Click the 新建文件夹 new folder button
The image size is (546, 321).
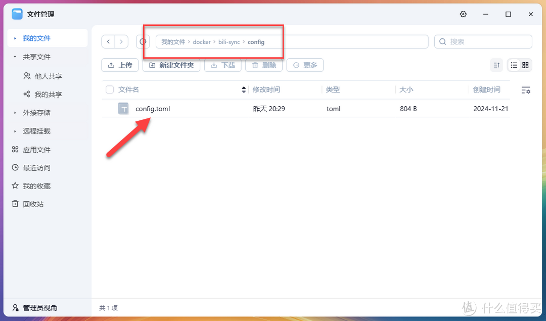(x=171, y=65)
